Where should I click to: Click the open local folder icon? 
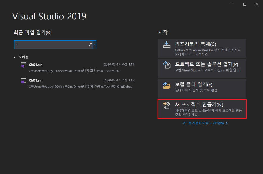[167, 85]
